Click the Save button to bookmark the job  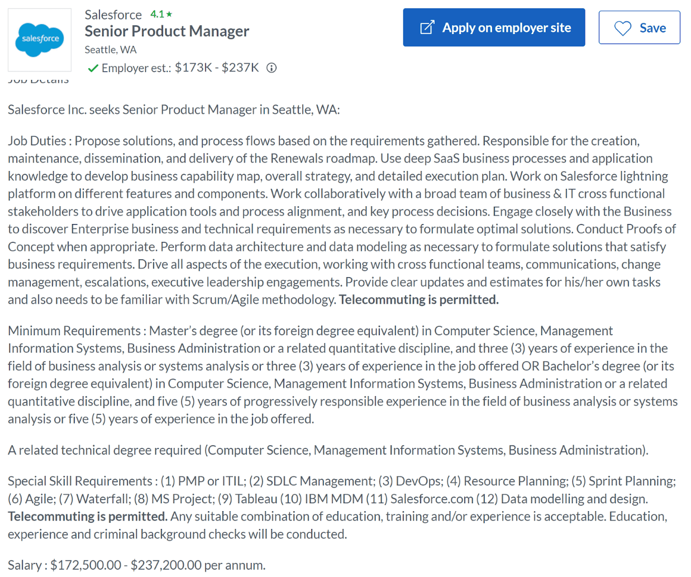click(639, 27)
